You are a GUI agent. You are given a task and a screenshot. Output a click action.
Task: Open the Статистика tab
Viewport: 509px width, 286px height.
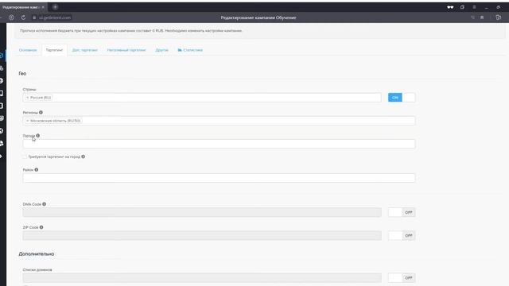[x=190, y=50]
